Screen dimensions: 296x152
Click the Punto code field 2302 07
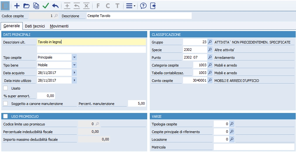pyautogui.click(x=195, y=58)
